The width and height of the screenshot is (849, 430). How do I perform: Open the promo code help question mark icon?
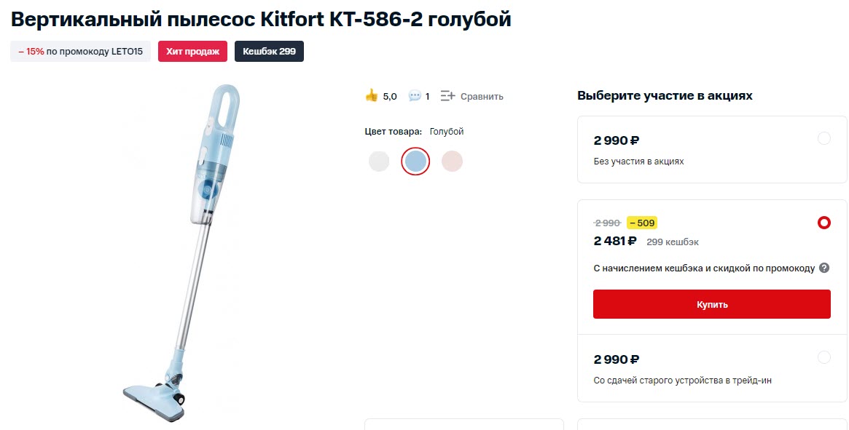click(823, 268)
